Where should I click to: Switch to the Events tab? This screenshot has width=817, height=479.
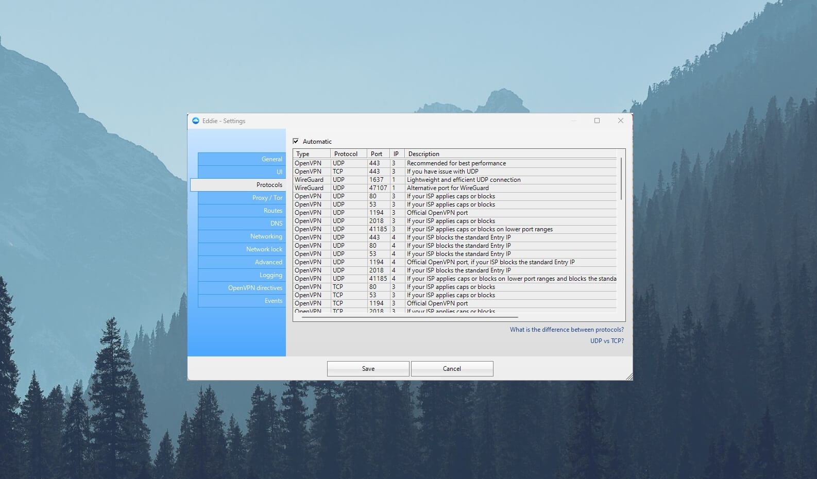coord(242,301)
